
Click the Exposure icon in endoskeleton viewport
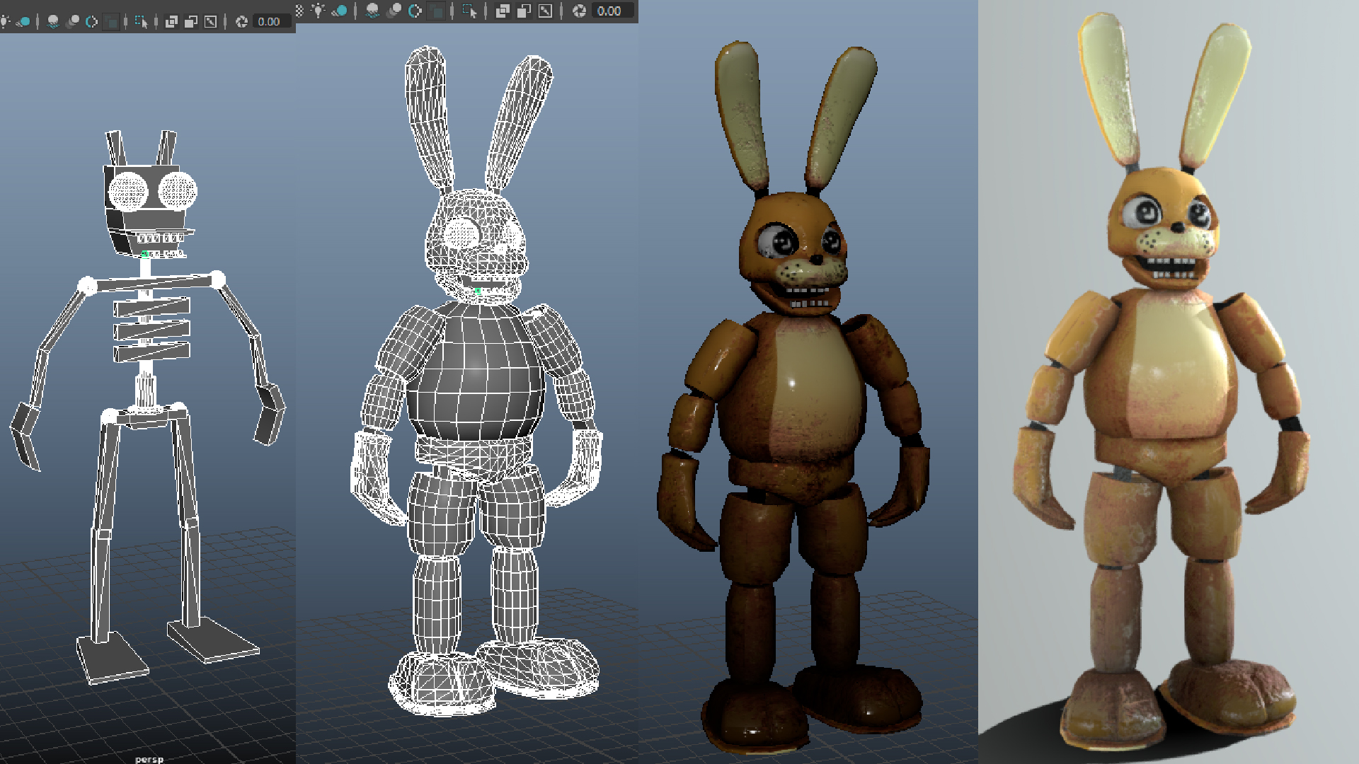tap(241, 21)
